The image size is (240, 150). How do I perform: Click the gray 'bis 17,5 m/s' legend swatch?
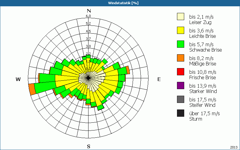[181, 99]
